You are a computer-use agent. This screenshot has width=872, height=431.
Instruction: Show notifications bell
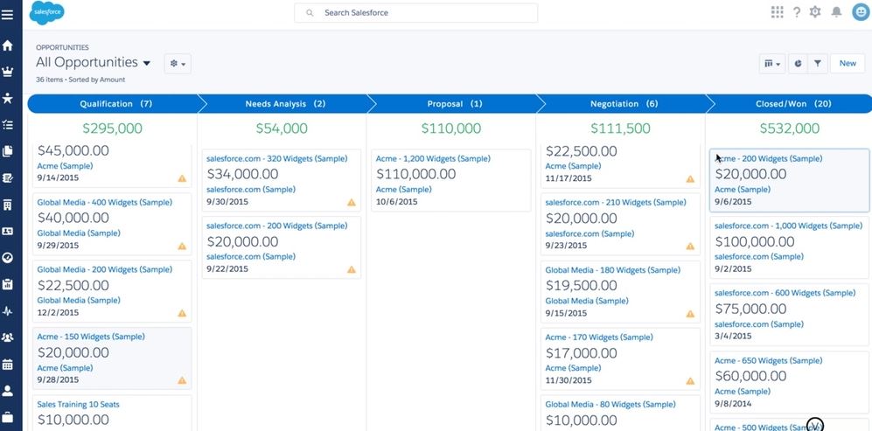point(836,12)
